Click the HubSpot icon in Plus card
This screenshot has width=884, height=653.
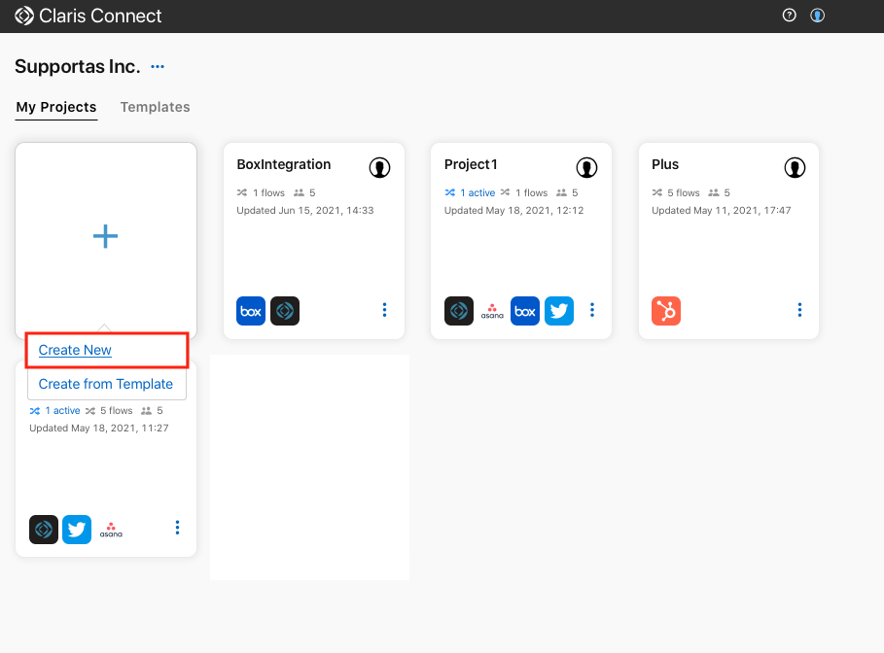[666, 311]
